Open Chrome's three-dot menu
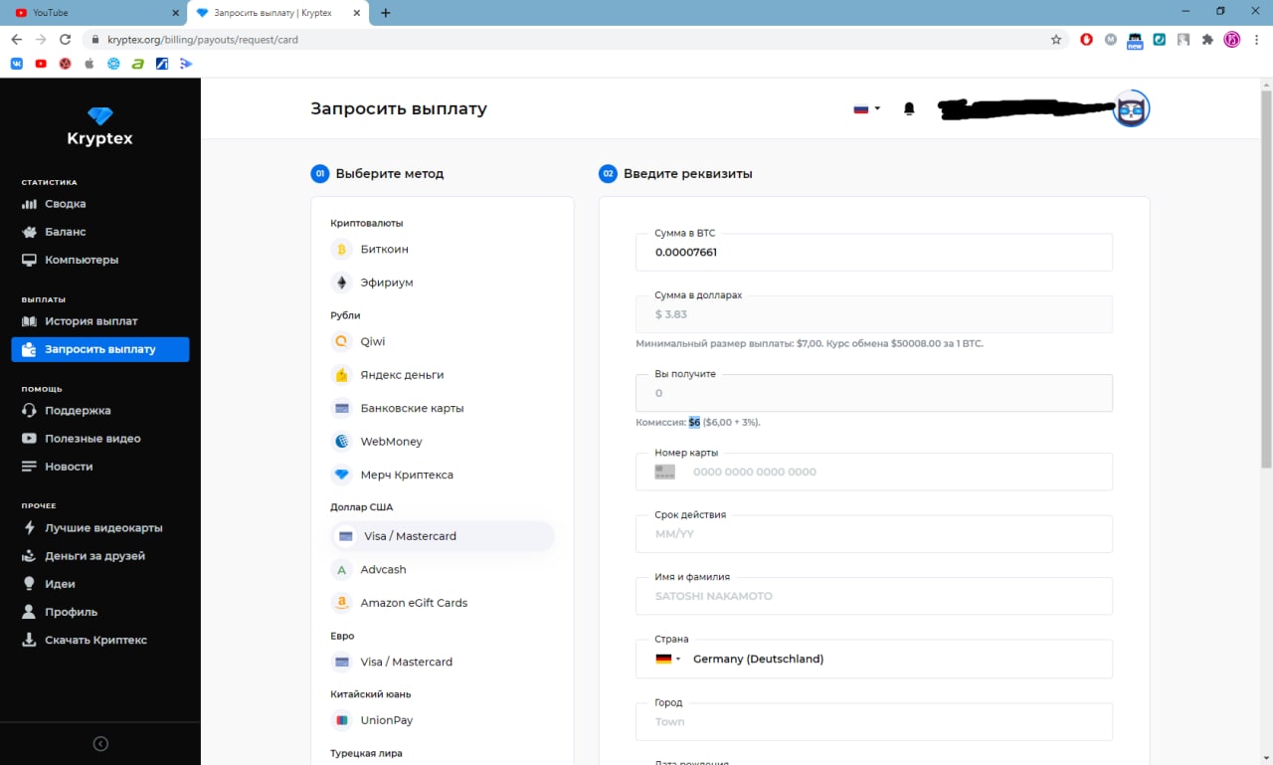 1256,40
